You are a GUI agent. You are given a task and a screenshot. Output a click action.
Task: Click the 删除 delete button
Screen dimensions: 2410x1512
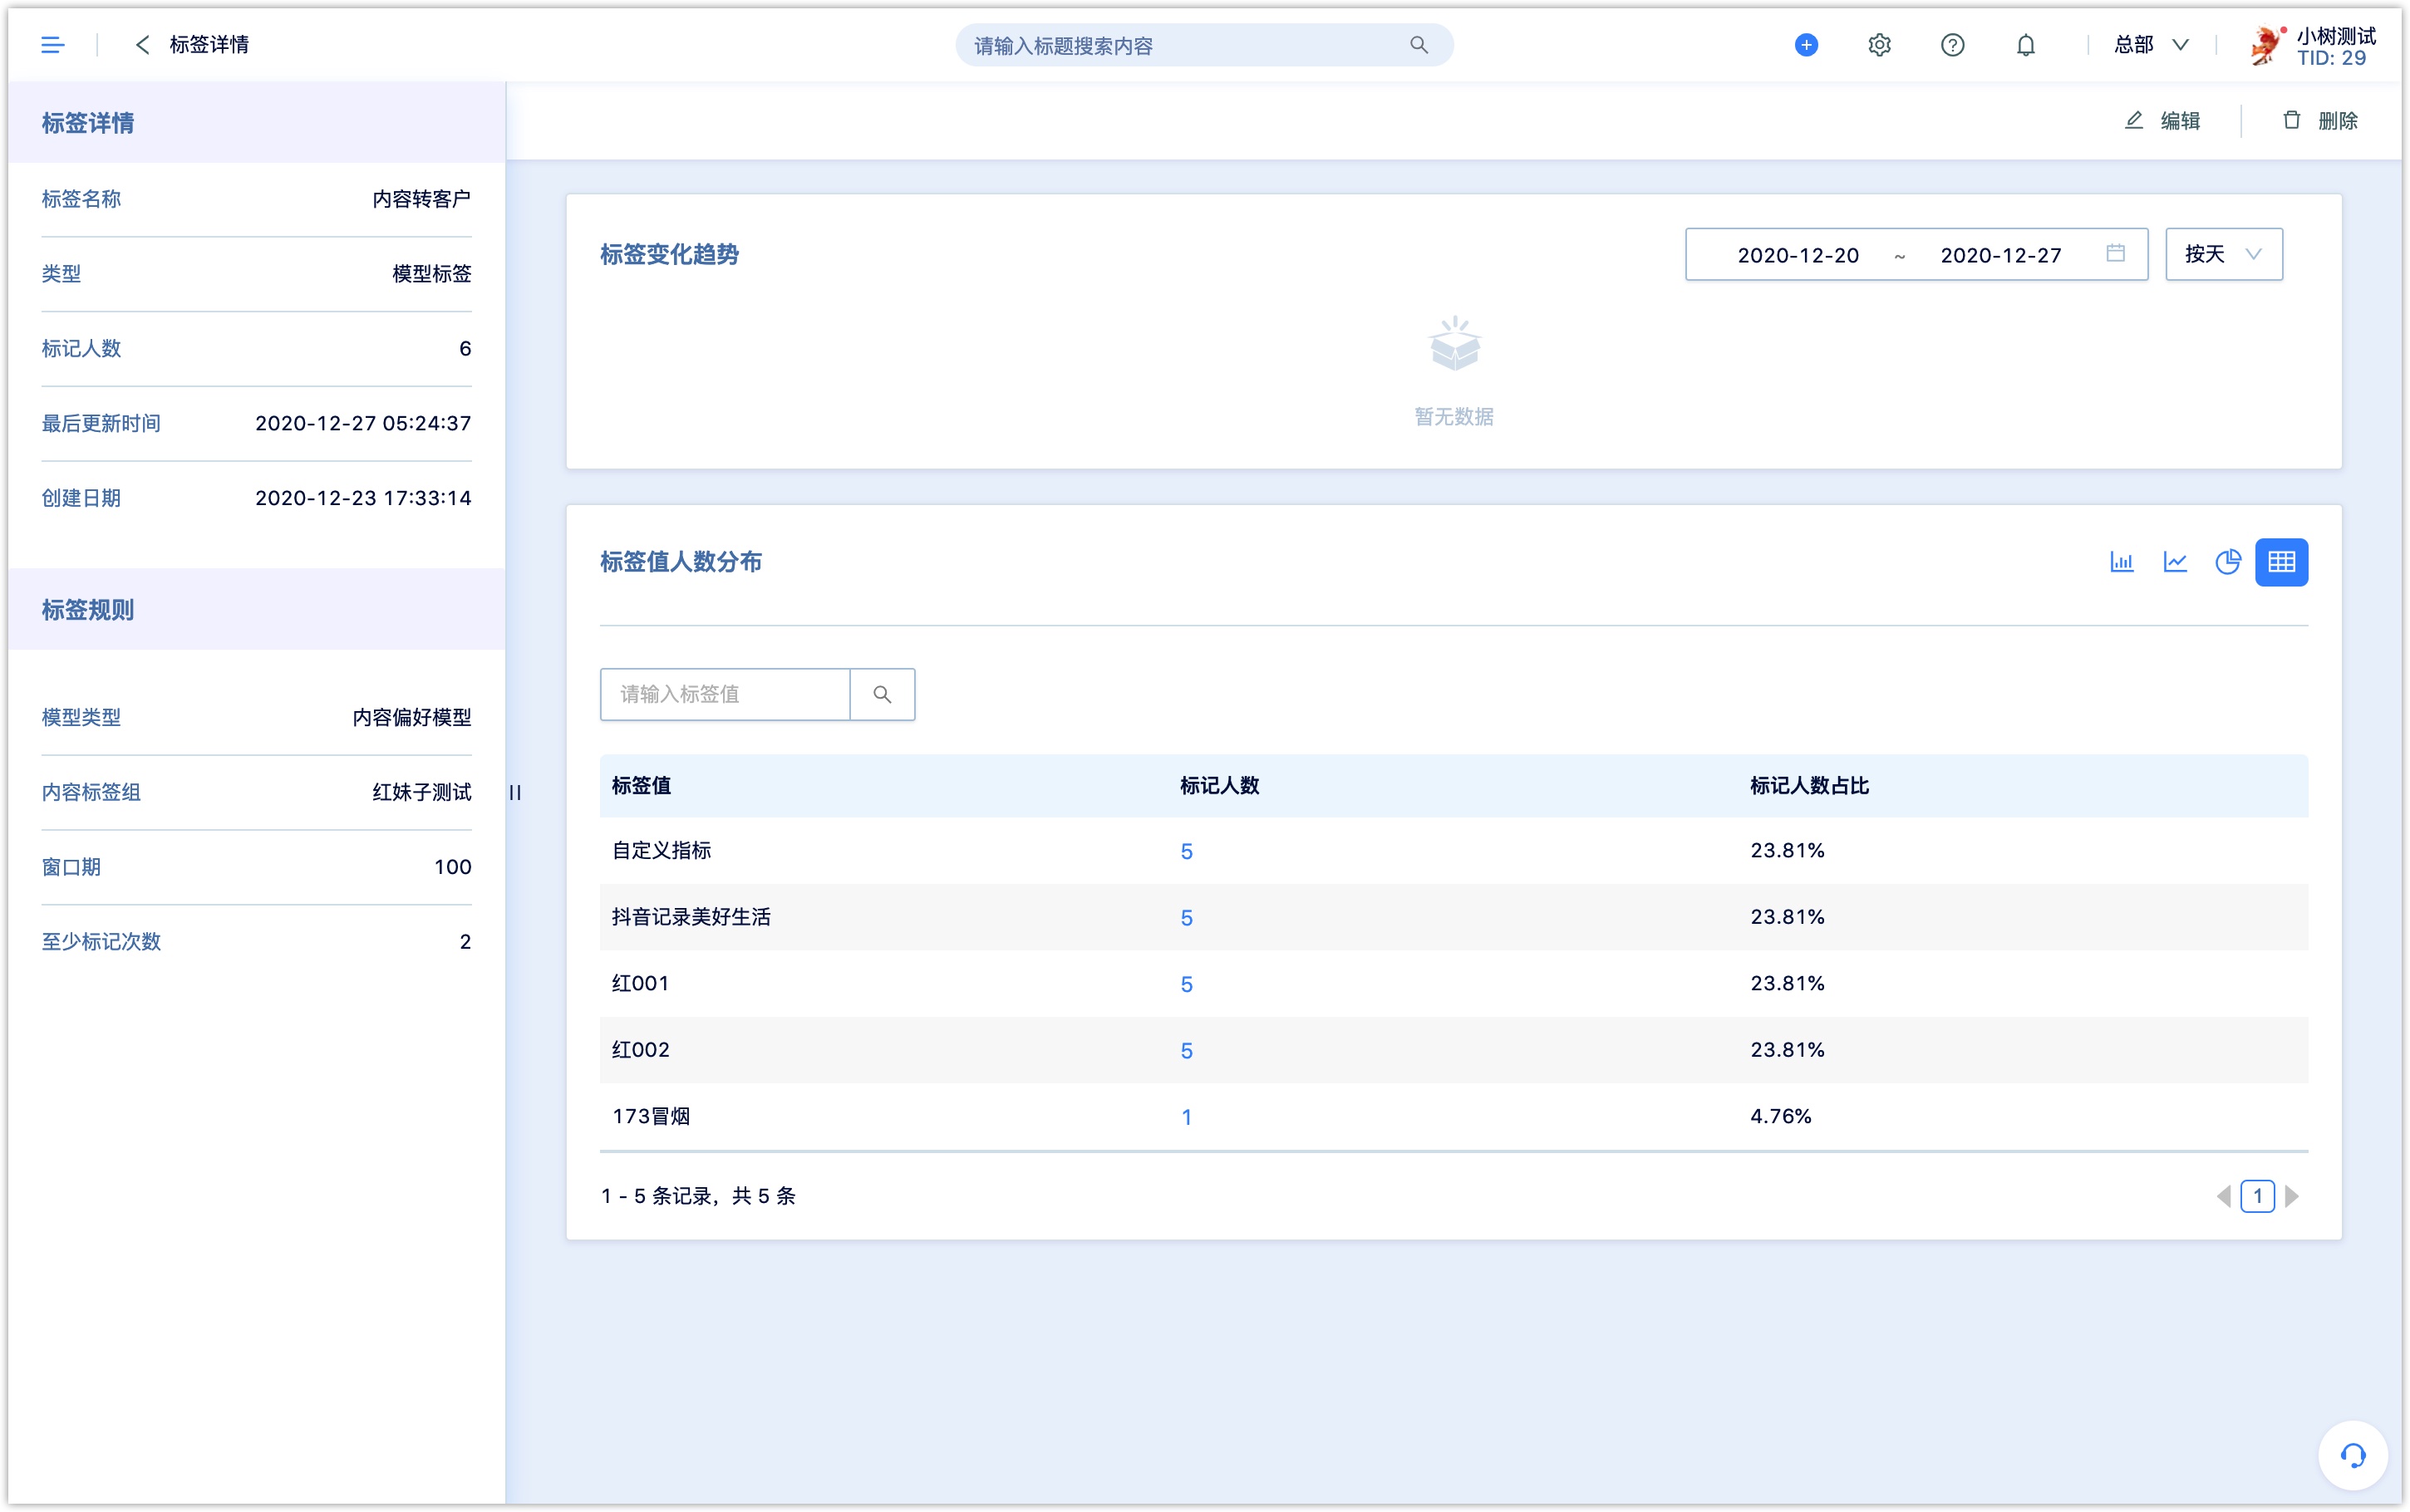tap(2320, 121)
